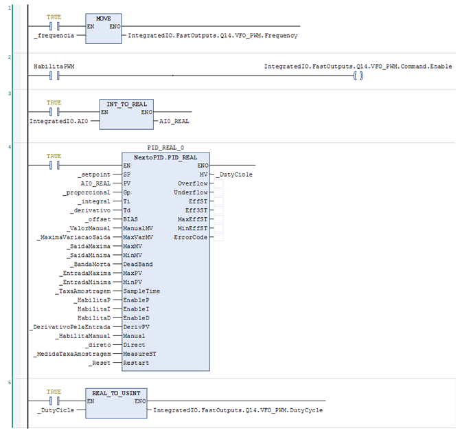Click the empty Overflow output box
This screenshot has width=460, height=437.
(x=218, y=183)
